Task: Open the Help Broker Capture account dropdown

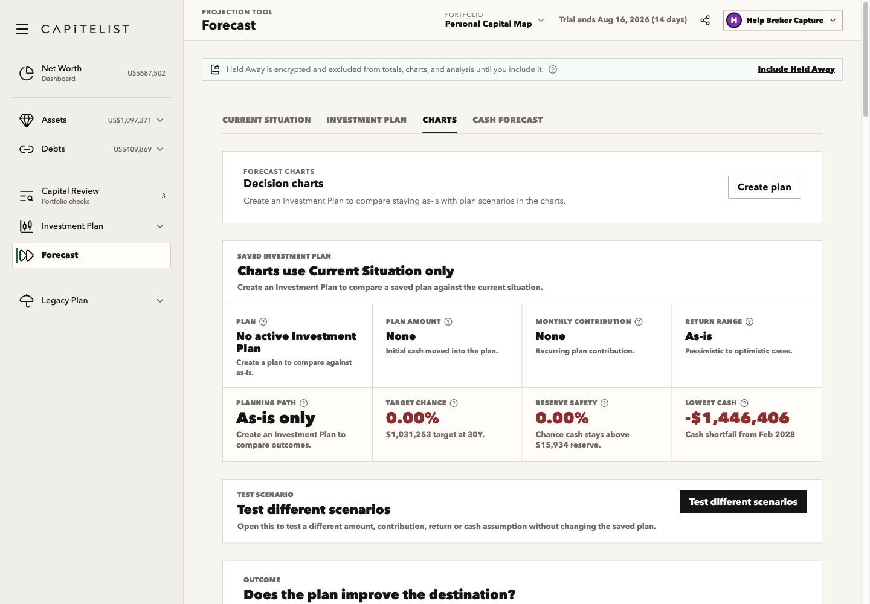Action: [x=783, y=21]
